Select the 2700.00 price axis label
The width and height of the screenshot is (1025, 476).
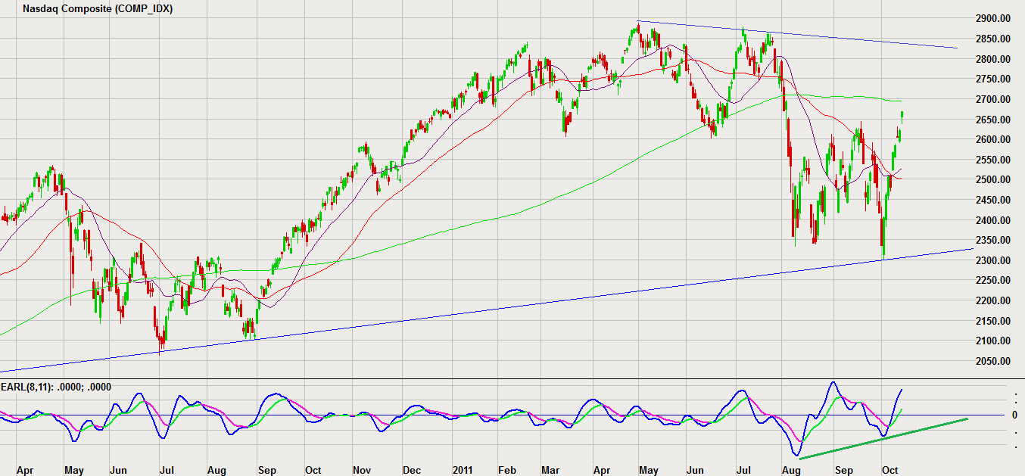click(x=992, y=99)
